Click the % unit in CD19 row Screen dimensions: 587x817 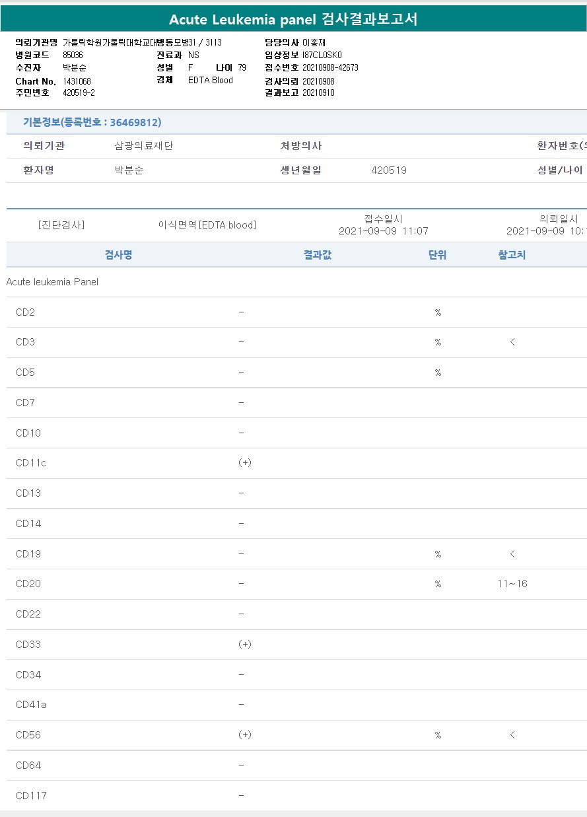(x=438, y=554)
